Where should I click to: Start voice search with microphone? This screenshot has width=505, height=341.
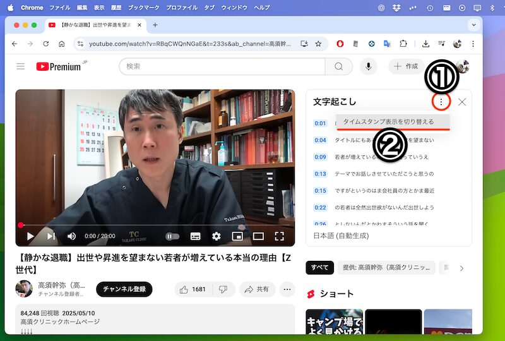coord(369,66)
